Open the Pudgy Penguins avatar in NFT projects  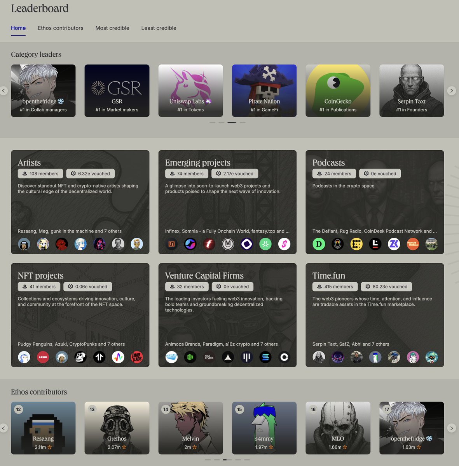[x=24, y=357]
